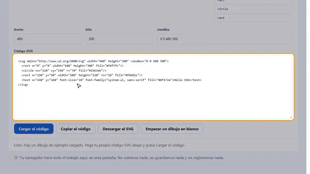Click the "viewBox" label
Viewport: 310px width, 174px height.
(x=163, y=30)
